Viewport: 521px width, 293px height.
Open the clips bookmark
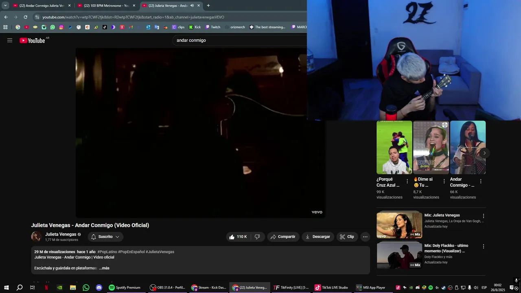coord(178,27)
